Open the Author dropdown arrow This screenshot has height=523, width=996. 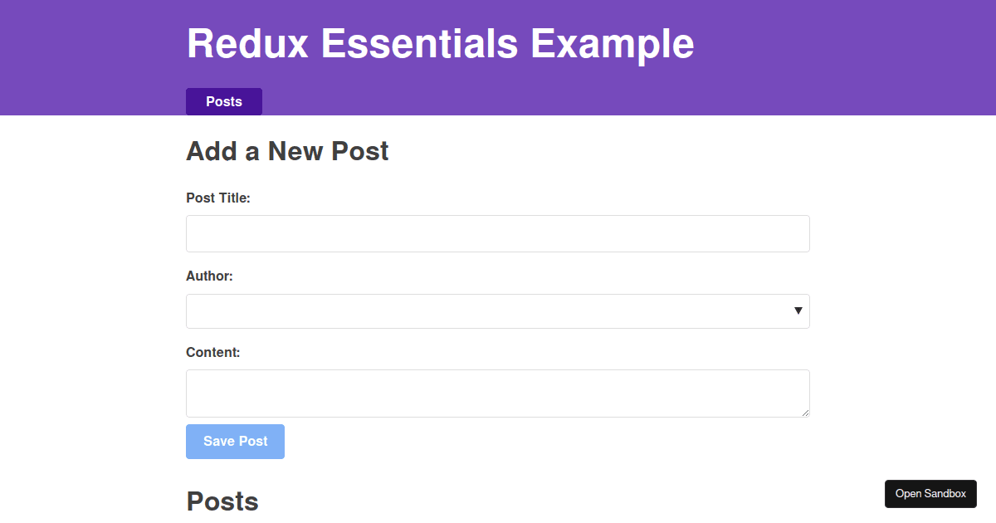click(x=798, y=310)
